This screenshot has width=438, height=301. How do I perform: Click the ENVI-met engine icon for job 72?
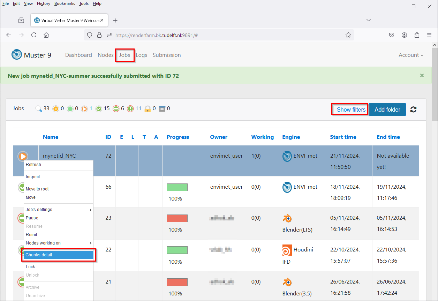click(x=287, y=156)
